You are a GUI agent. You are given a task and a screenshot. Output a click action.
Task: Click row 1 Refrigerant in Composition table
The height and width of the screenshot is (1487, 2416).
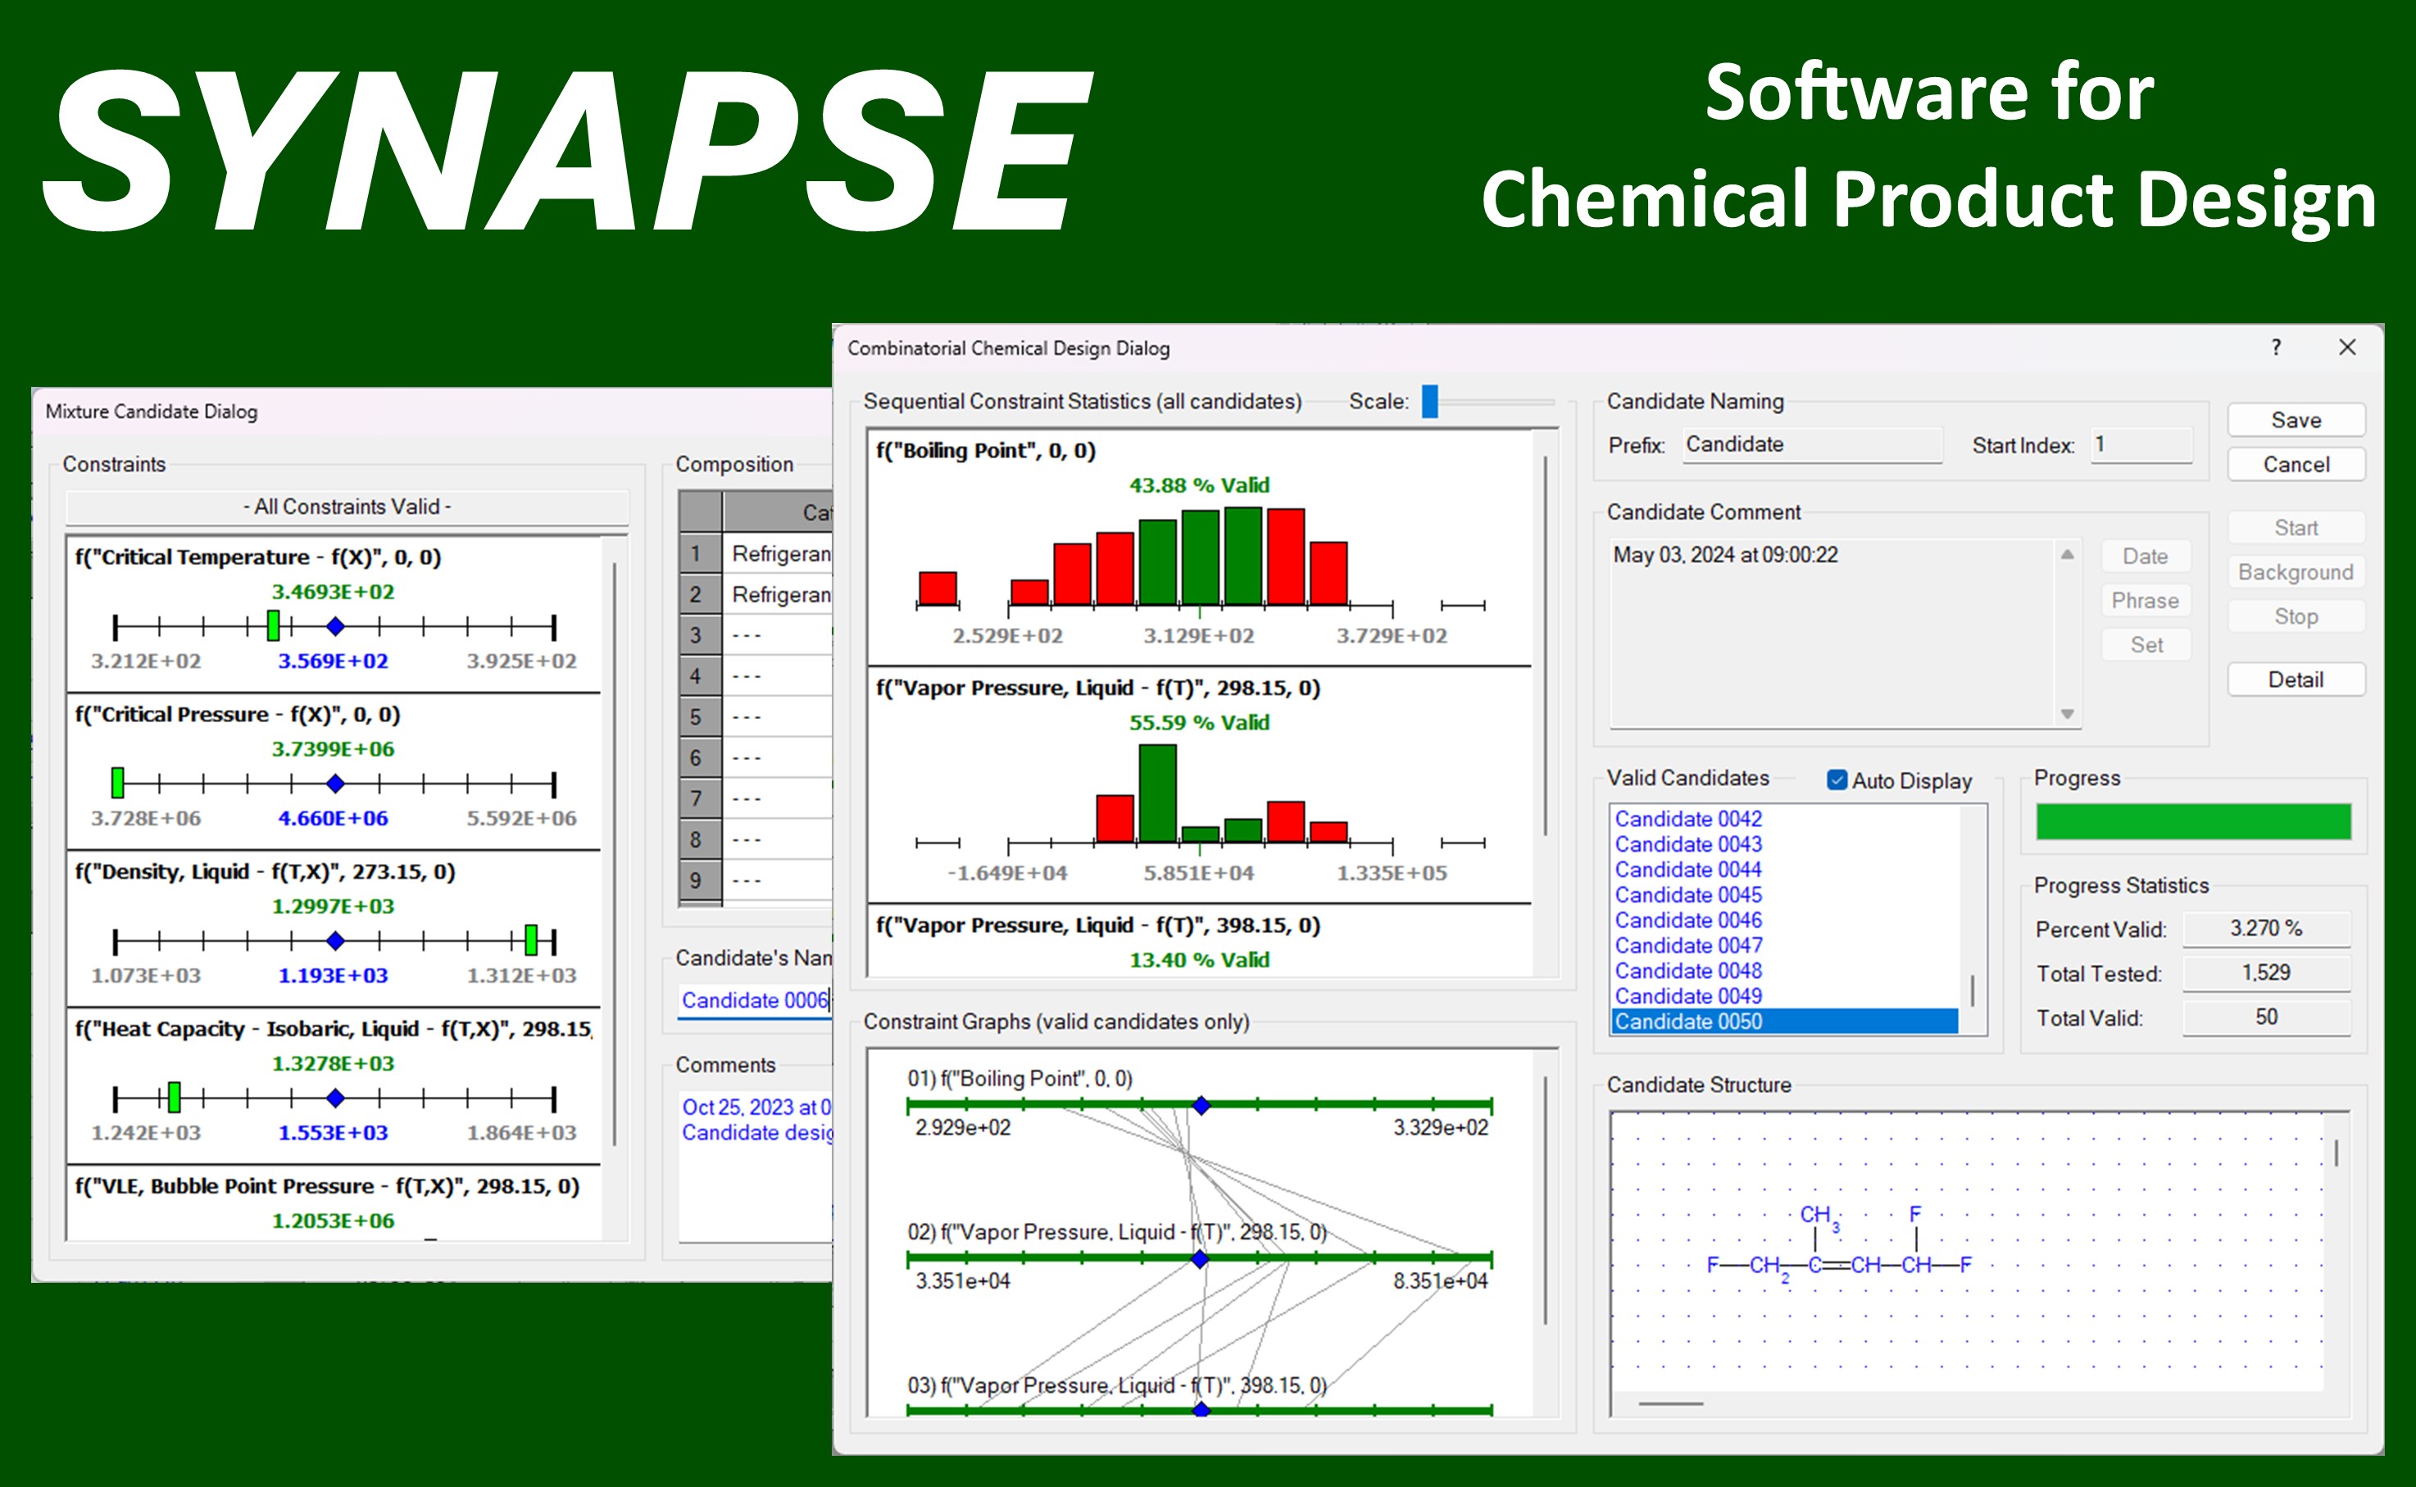780,553
